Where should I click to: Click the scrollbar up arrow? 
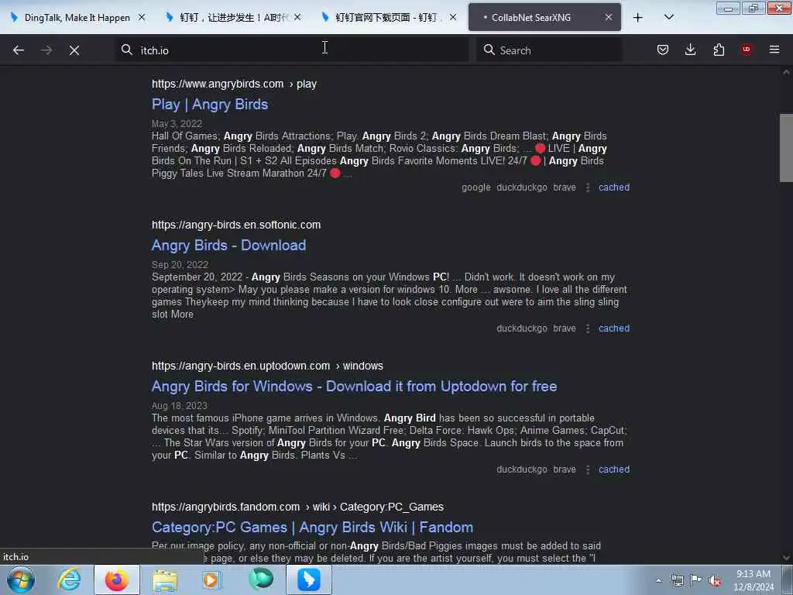pos(786,72)
